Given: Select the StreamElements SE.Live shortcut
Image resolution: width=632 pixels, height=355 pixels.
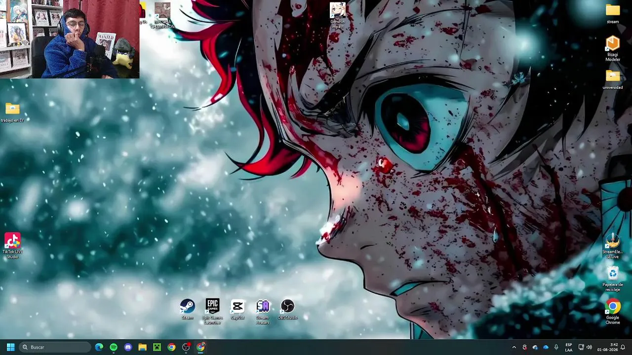Looking at the screenshot, I should 613,246.
